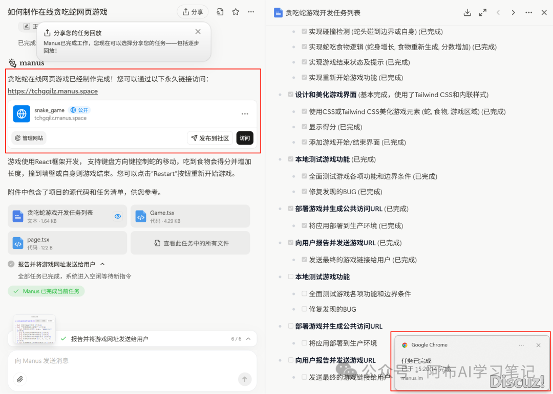Click the preview thumbnail above progress bar

point(34,329)
